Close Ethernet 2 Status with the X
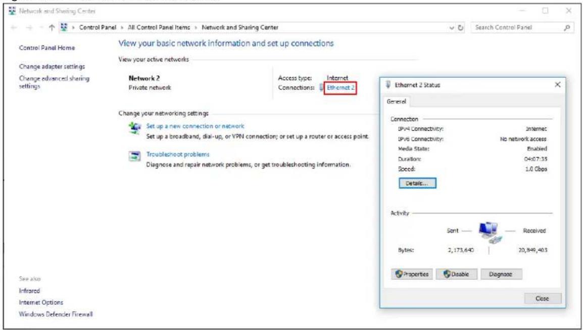This screenshot has height=330, width=583. click(x=558, y=85)
